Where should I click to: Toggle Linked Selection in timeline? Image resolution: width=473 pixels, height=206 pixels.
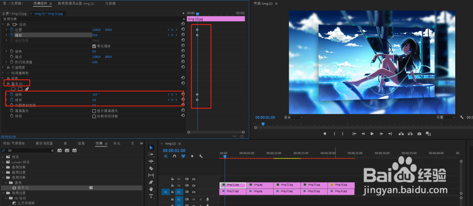click(x=183, y=157)
